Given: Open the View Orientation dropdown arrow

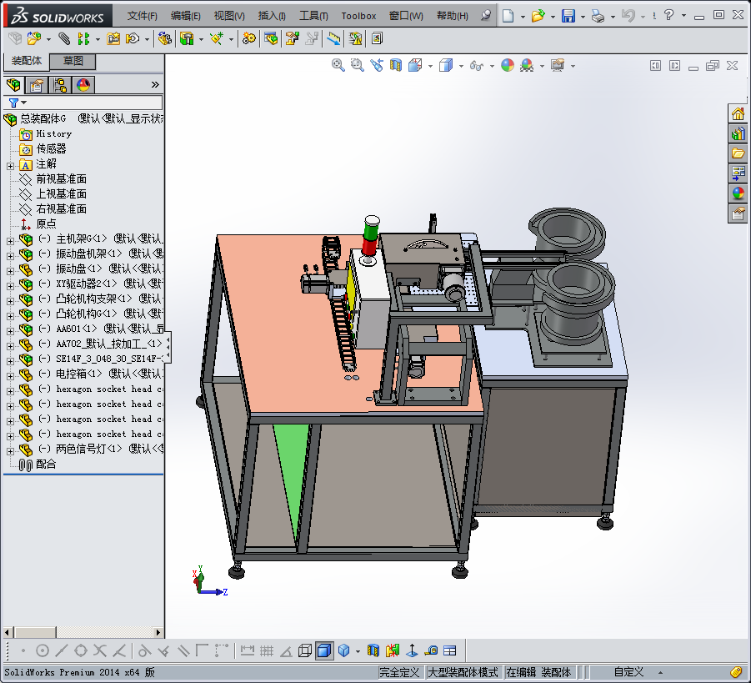Looking at the screenshot, I should [430, 66].
